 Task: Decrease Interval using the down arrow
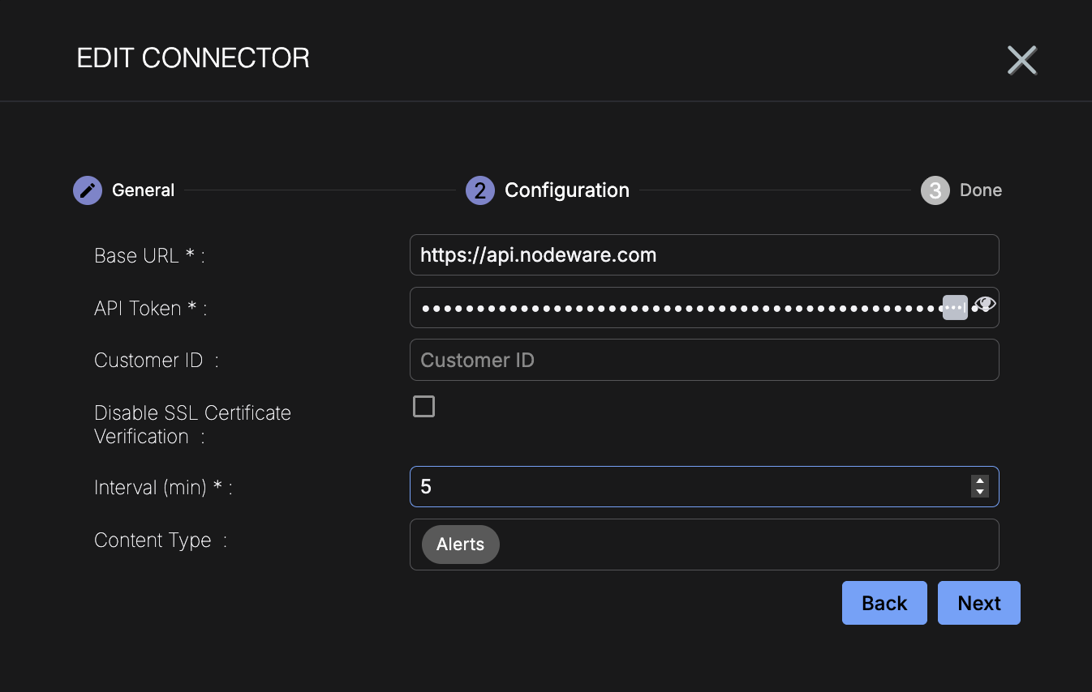pyautogui.click(x=980, y=492)
